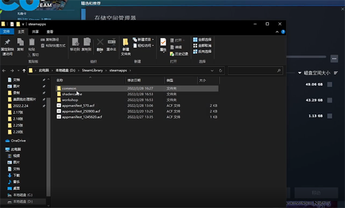The width and height of the screenshot is (345, 208).
Task: Sort by Date modified (修改日期) column header
Action: (145, 80)
